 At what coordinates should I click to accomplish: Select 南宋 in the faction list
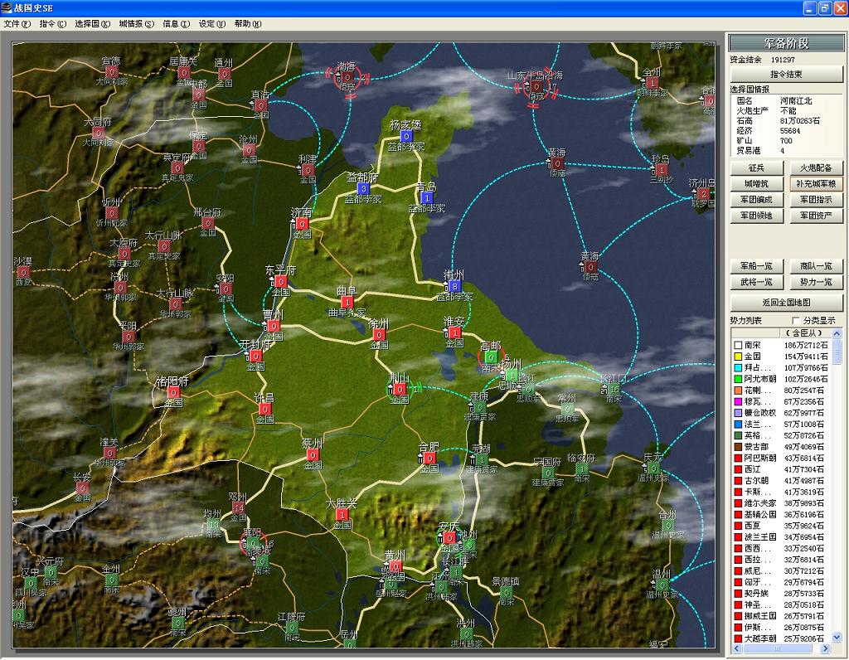753,345
